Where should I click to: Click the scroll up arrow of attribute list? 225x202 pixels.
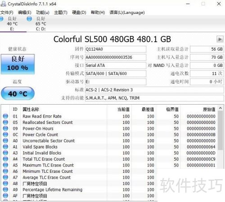pyautogui.click(x=220, y=108)
